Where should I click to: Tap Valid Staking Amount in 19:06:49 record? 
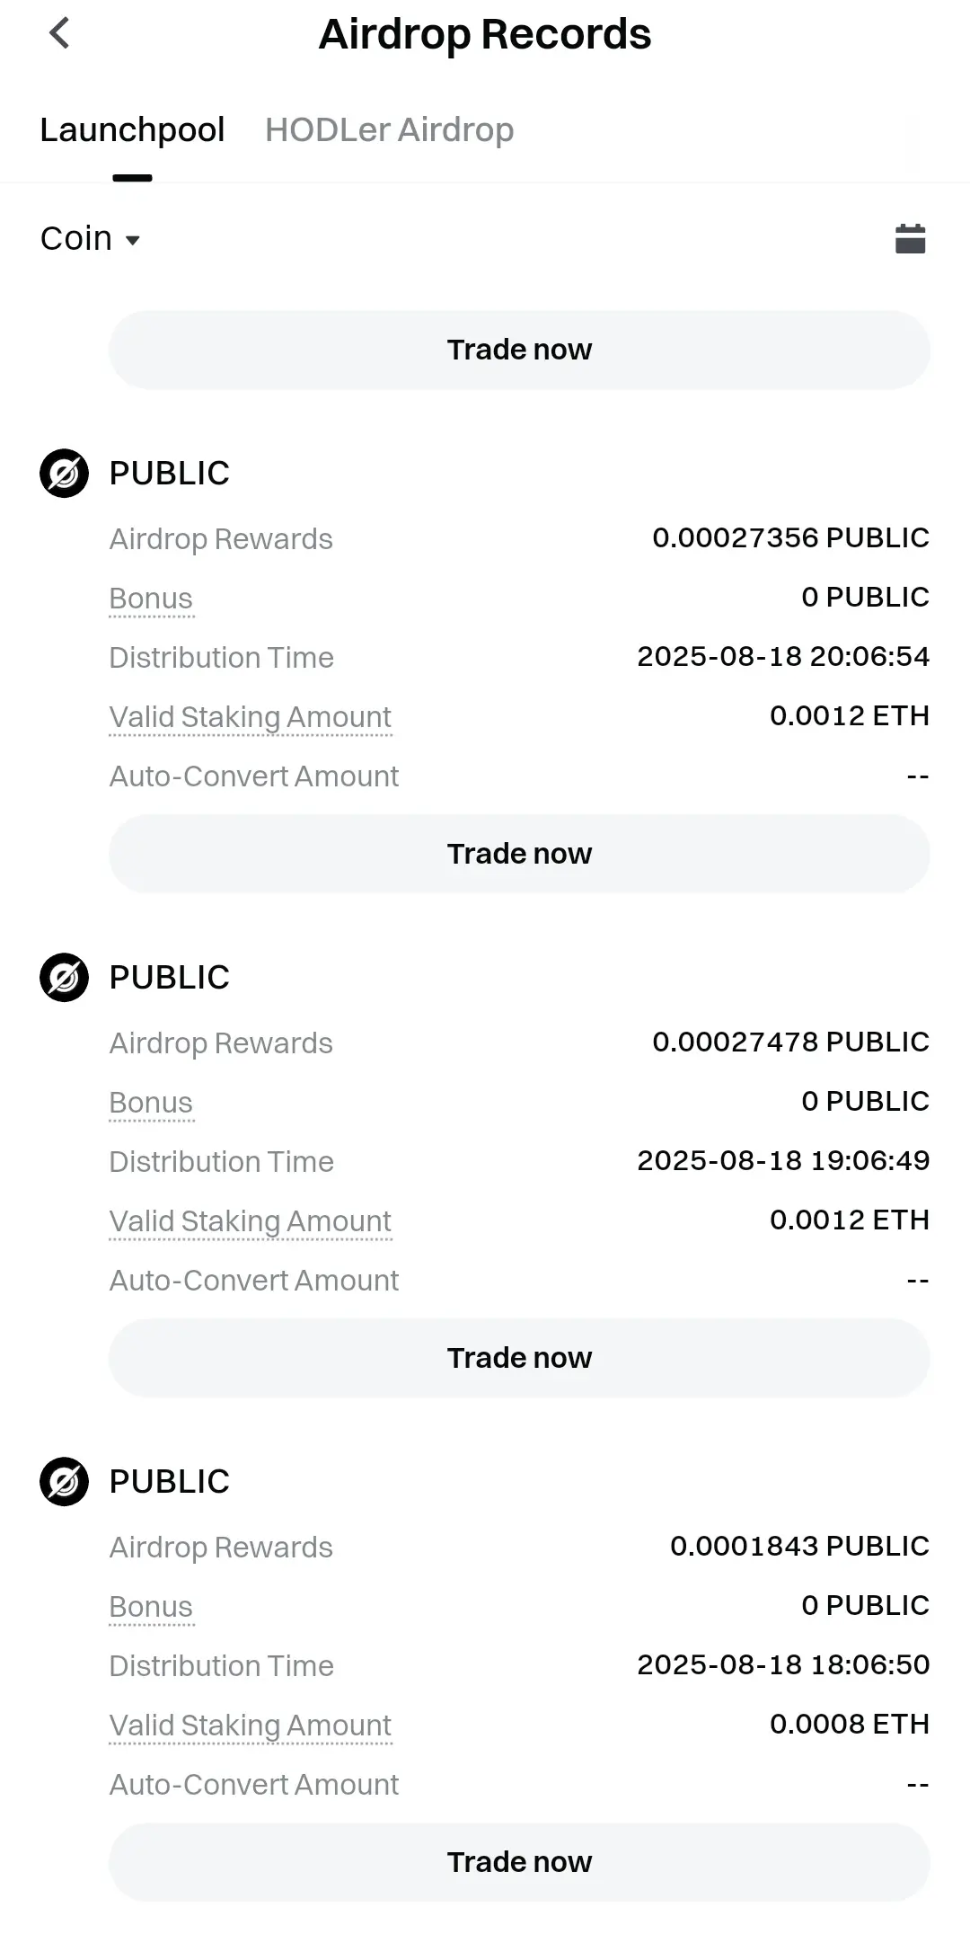[x=250, y=1221]
